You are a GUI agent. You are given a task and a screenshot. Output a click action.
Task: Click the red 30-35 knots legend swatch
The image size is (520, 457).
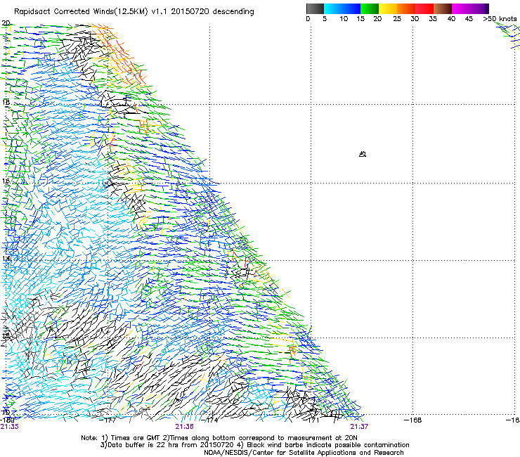click(424, 8)
